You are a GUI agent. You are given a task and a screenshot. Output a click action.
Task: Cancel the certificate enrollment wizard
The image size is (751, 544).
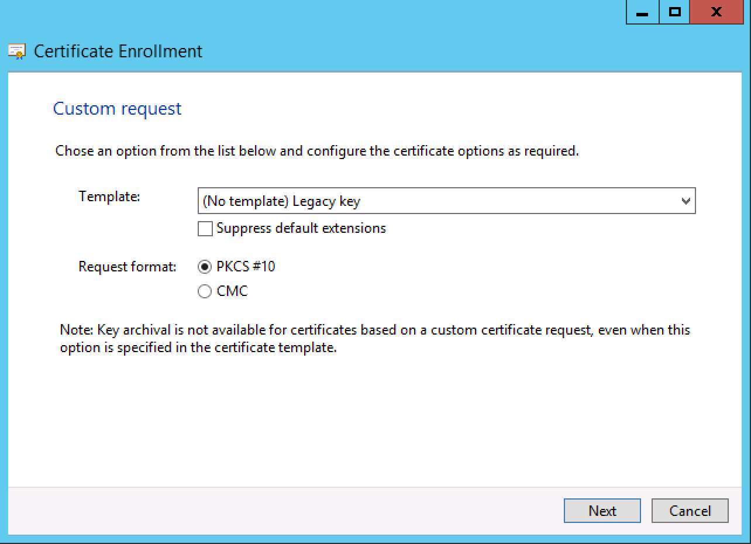coord(690,511)
